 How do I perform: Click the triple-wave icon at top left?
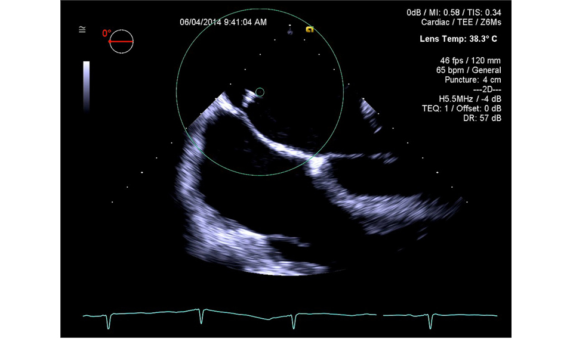point(82,29)
